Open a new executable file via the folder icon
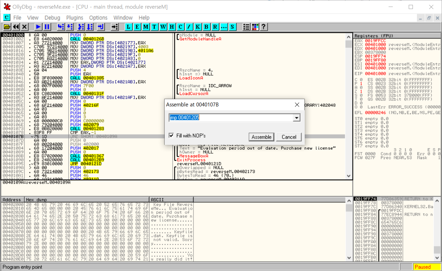The width and height of the screenshot is (442, 271). 7,27
